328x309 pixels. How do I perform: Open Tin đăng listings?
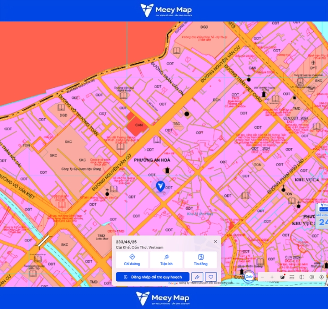click(x=200, y=260)
